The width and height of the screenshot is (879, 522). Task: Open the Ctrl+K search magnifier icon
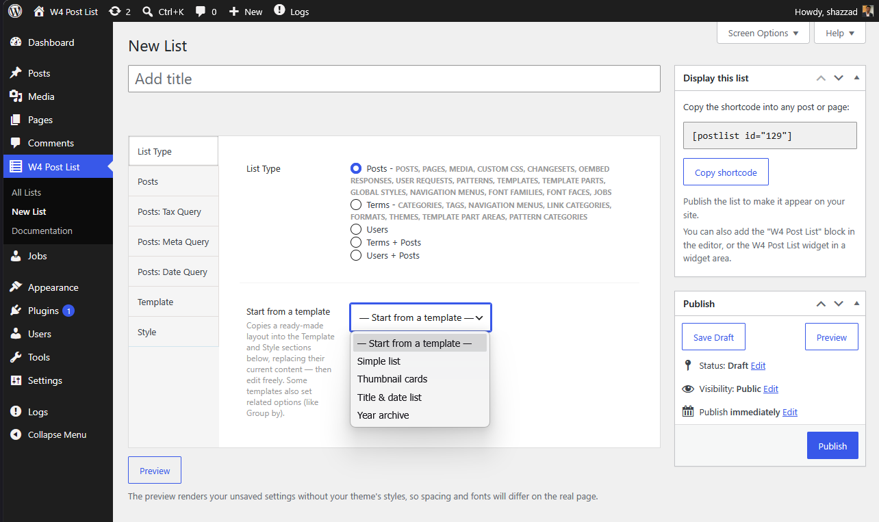(x=147, y=12)
